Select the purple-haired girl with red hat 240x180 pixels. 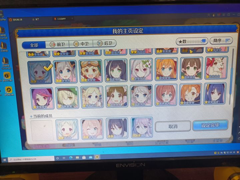(42, 98)
